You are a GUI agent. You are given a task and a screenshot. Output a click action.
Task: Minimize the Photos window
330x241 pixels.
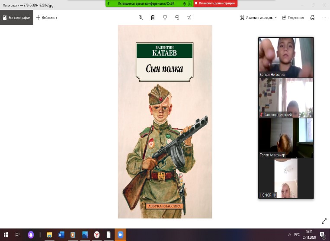(302, 5)
